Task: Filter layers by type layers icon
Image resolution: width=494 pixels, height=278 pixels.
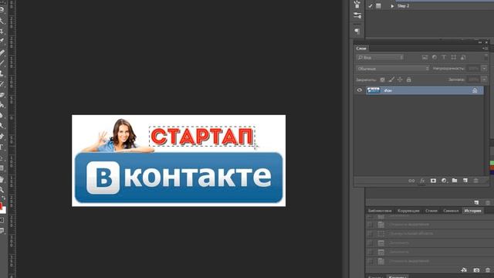Action: tap(444, 57)
